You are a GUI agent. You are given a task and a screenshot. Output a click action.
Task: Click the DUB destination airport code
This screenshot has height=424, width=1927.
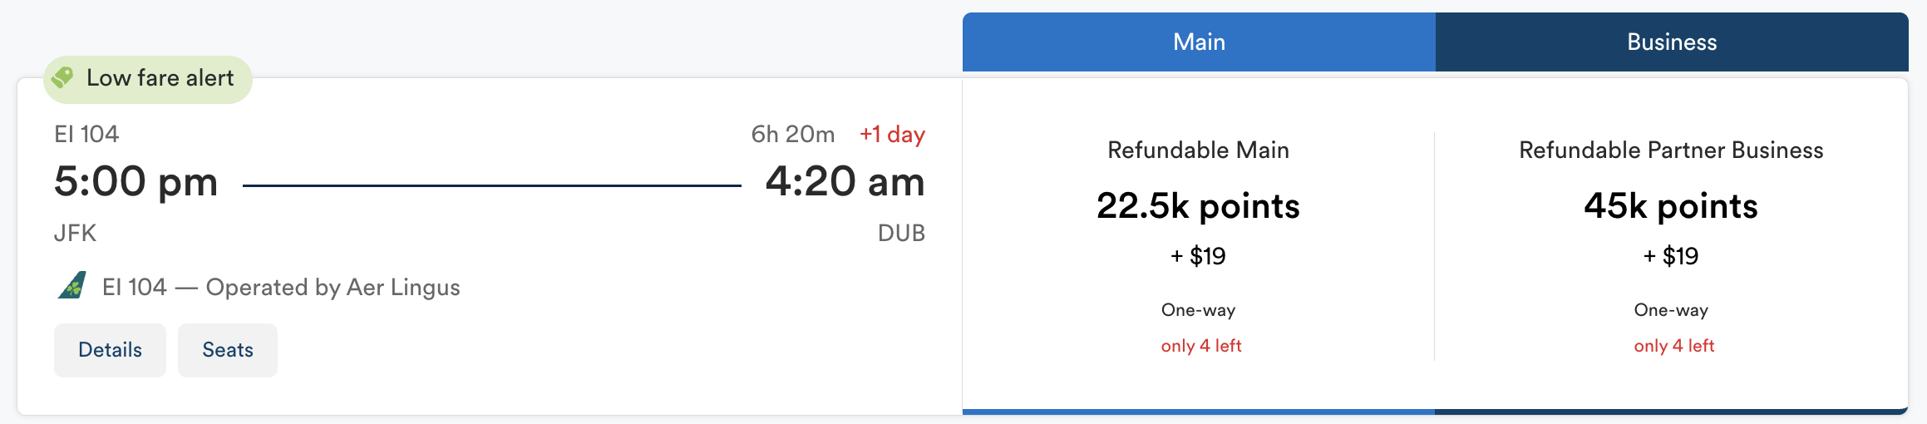[901, 233]
